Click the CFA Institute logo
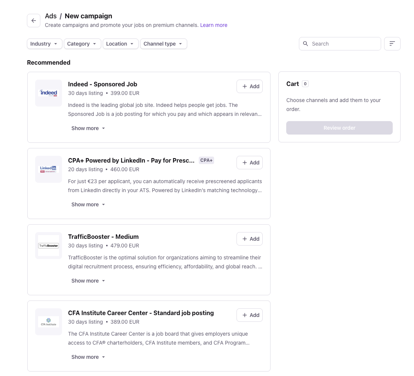The image size is (414, 376). tap(49, 322)
